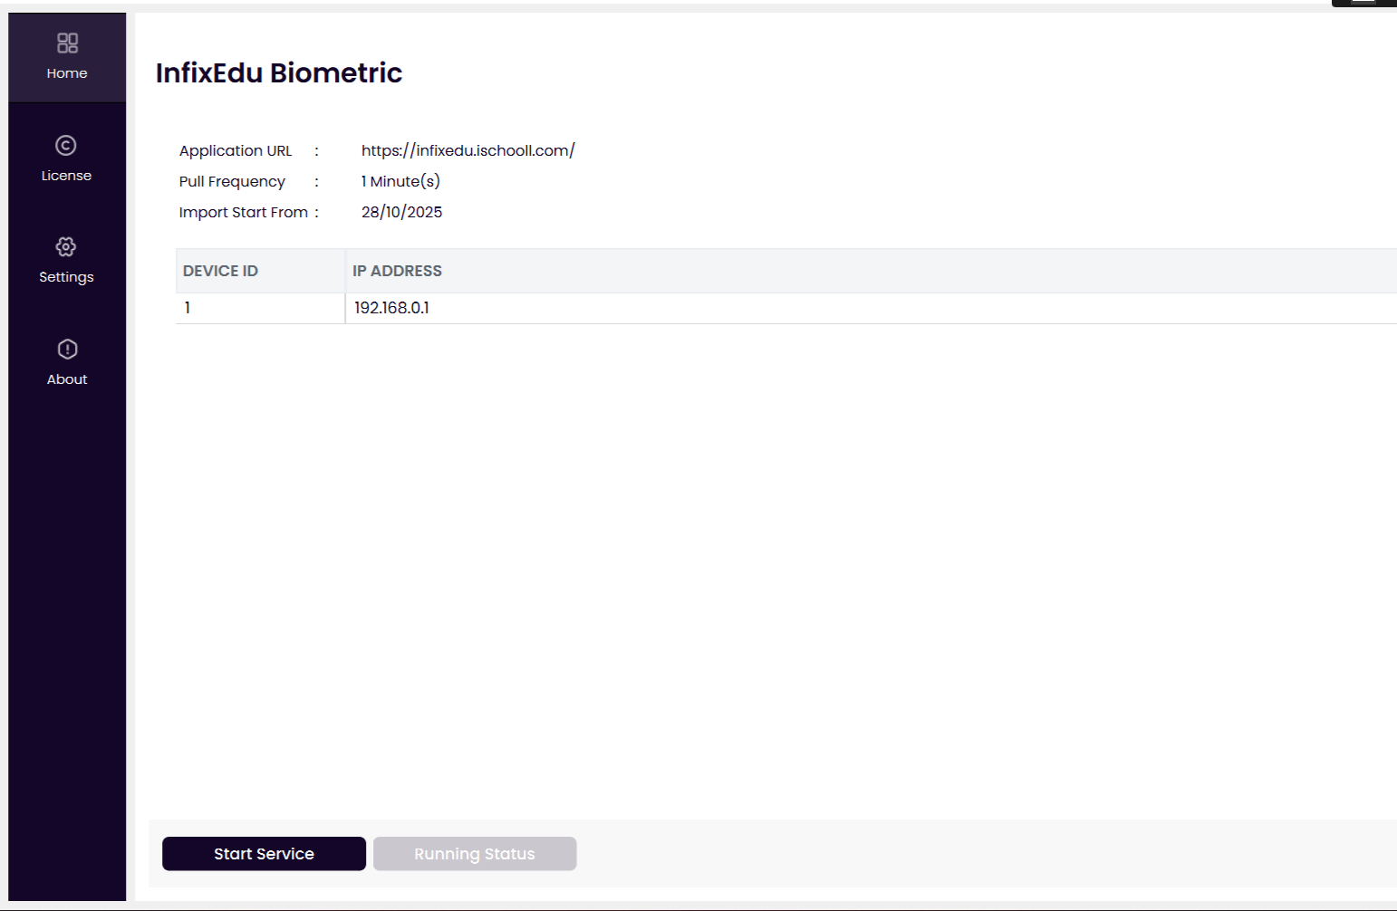
Task: Open the About text label in sidebar
Action: (67, 379)
